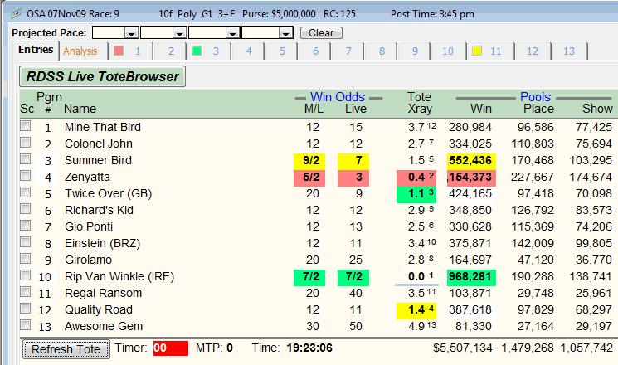Open horse tab 1 with red marker
The image size is (618, 365).
tap(129, 51)
